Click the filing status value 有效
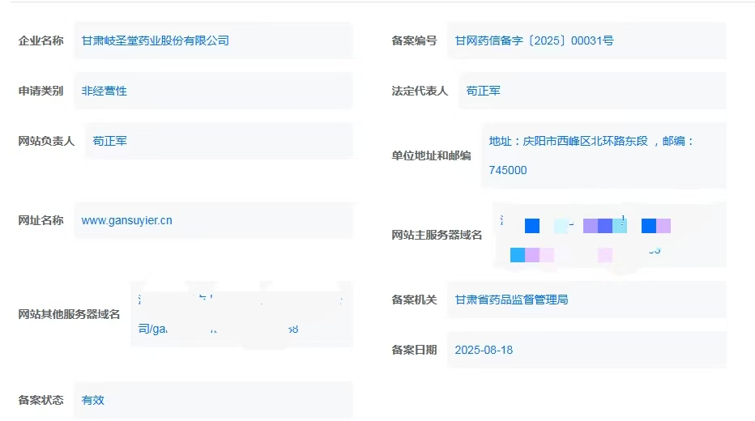 pyautogui.click(x=93, y=400)
